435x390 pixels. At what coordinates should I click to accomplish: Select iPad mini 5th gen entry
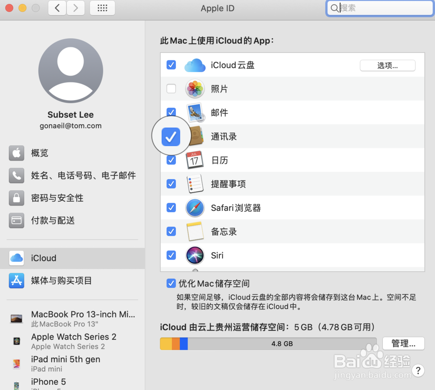(x=72, y=363)
